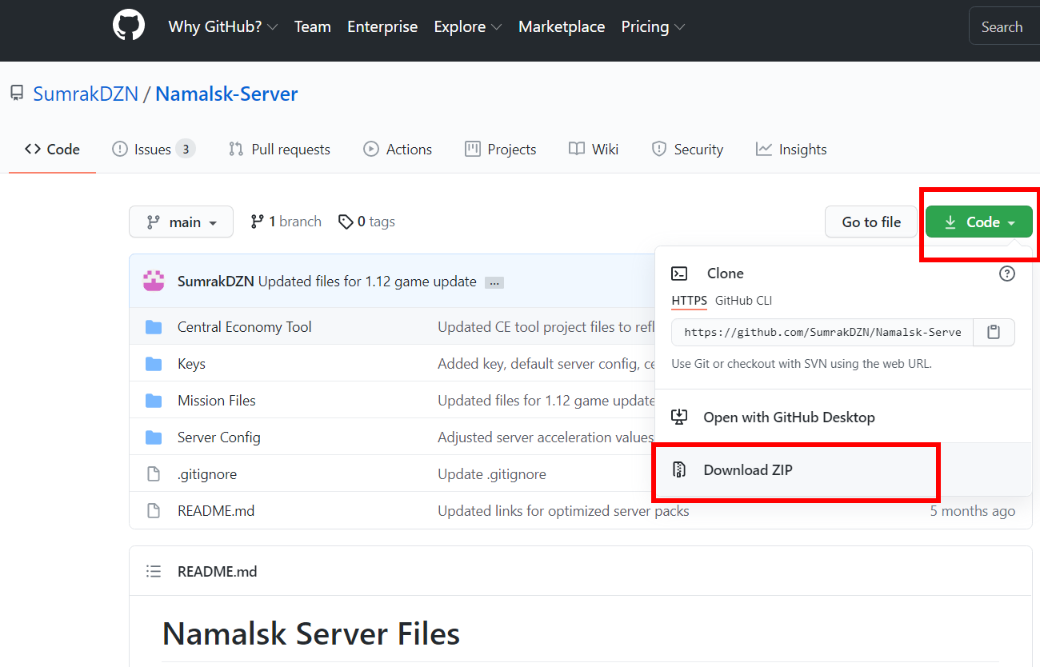Click folder icon beside Central Economy Tool
This screenshot has height=667, width=1040.
154,326
